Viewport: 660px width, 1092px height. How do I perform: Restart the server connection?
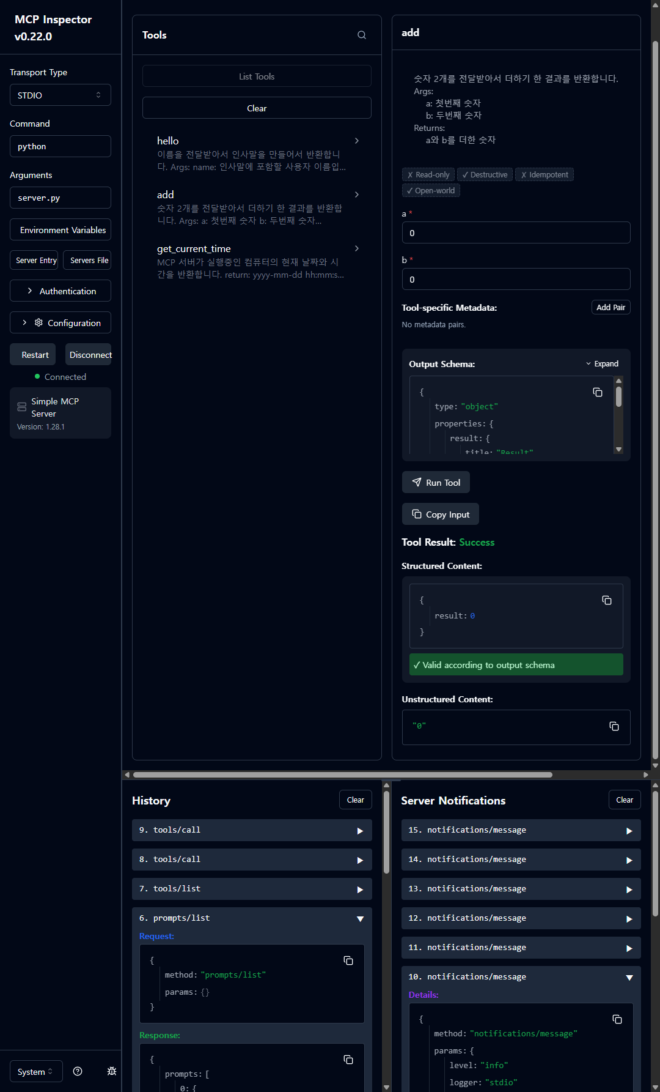click(x=33, y=354)
